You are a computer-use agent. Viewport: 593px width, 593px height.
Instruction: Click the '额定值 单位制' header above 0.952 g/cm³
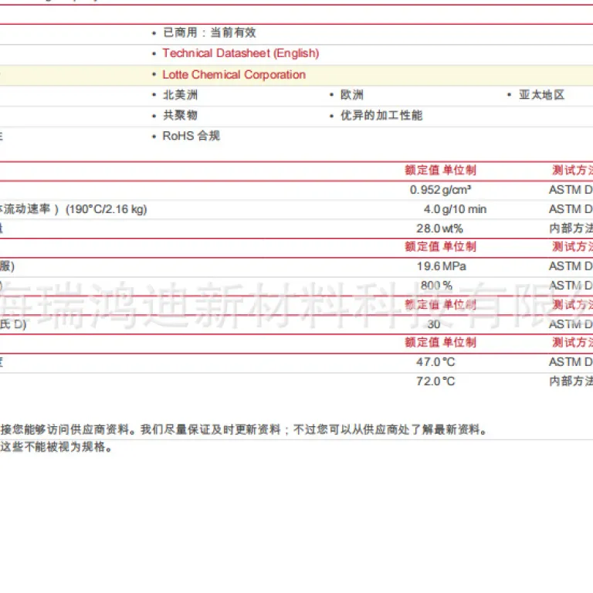[441, 170]
